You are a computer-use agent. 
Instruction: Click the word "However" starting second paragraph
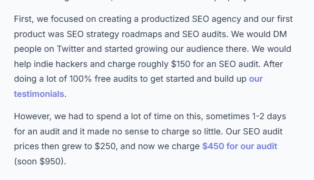tap(31, 116)
